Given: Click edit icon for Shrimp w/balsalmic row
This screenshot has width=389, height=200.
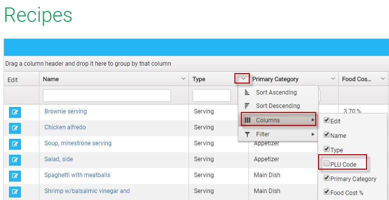Looking at the screenshot, I should [15, 192].
